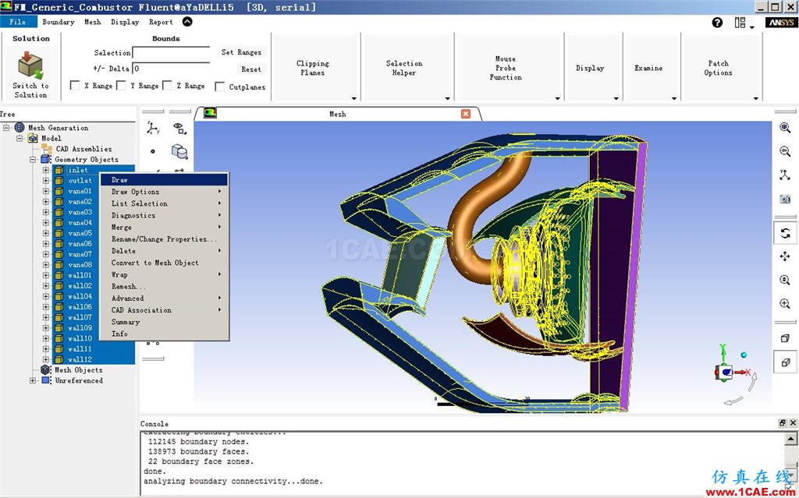Click the xyz axes icon beside the tree
Screen dimensions: 799x498
click(153, 128)
